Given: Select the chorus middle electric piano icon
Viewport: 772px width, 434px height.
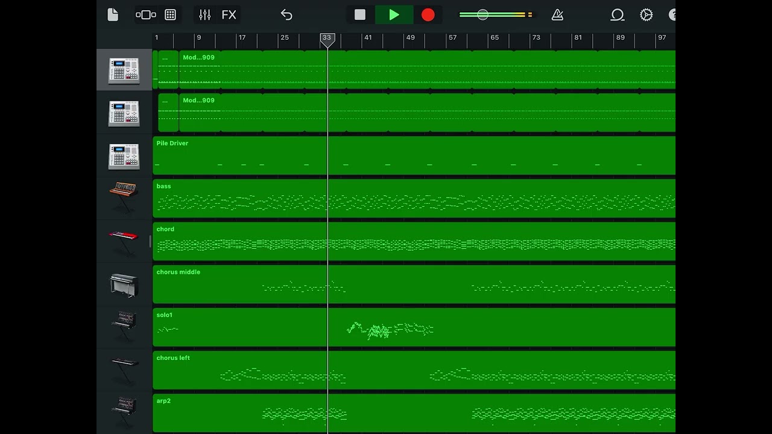Looking at the screenshot, I should [124, 285].
